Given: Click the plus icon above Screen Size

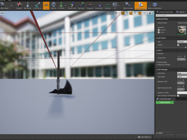Looking at the screenshot, I should coord(185,56).
